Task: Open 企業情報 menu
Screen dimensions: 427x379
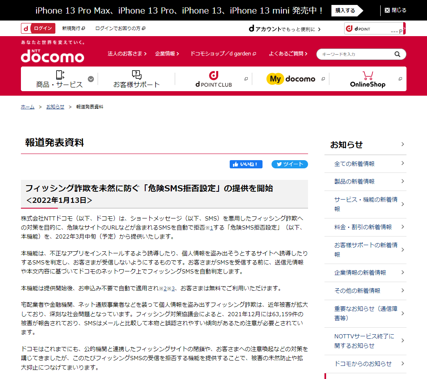Action: (167, 54)
